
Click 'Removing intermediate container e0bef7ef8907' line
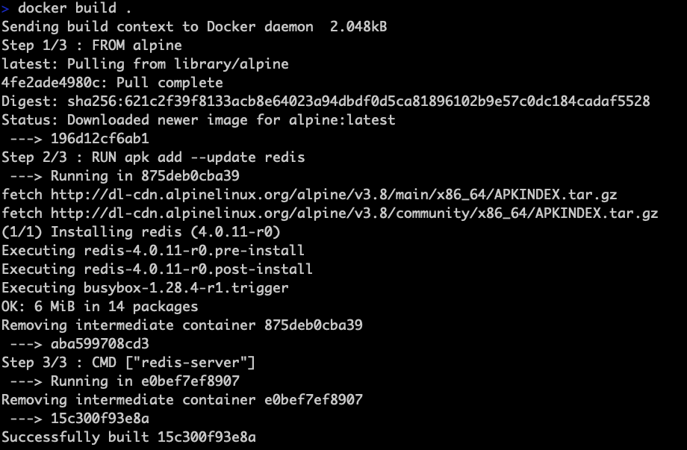pyautogui.click(x=181, y=400)
